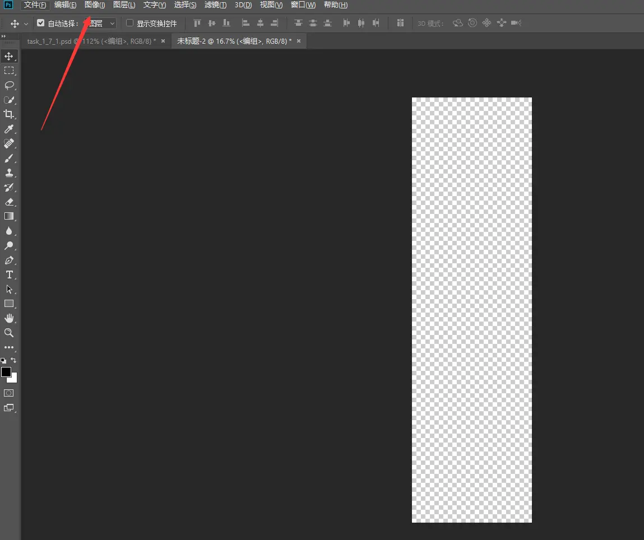Align bottom edges in options bar
This screenshot has height=540, width=644.
(x=226, y=23)
